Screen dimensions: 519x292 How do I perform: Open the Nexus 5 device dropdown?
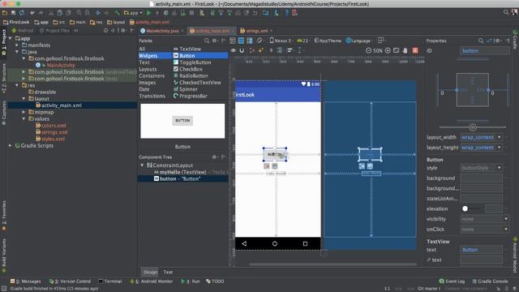(281, 41)
